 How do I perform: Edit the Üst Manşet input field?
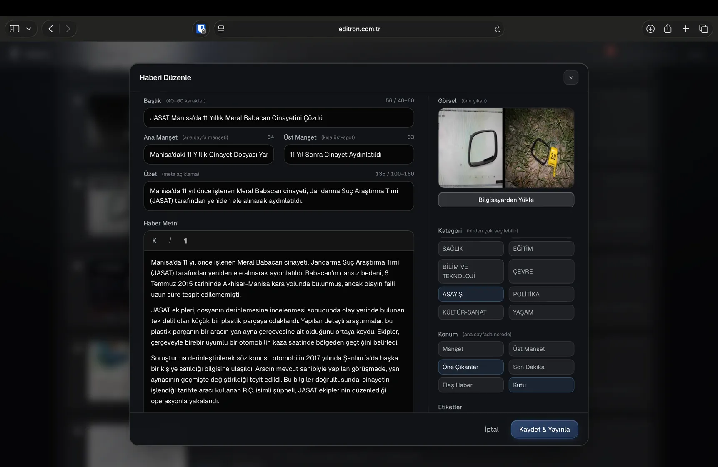(x=349, y=155)
